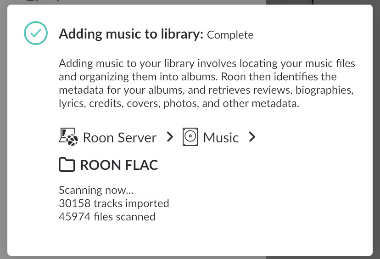Click the Music drive disc icon

pyautogui.click(x=190, y=137)
